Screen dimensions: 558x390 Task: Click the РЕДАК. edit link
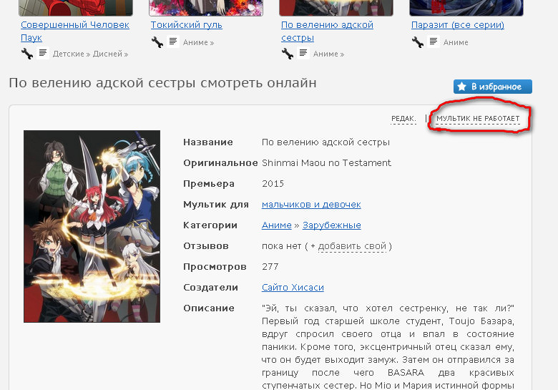(x=403, y=119)
